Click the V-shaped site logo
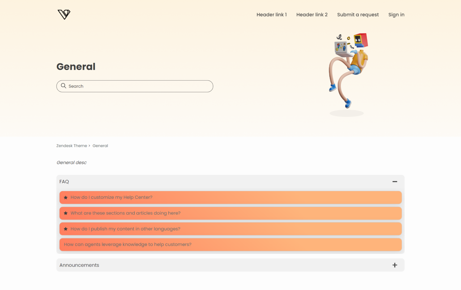Image resolution: width=461 pixels, height=290 pixels. tap(64, 15)
